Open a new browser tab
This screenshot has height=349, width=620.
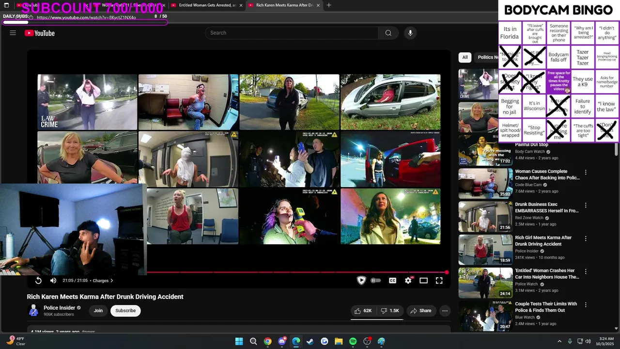tap(329, 5)
